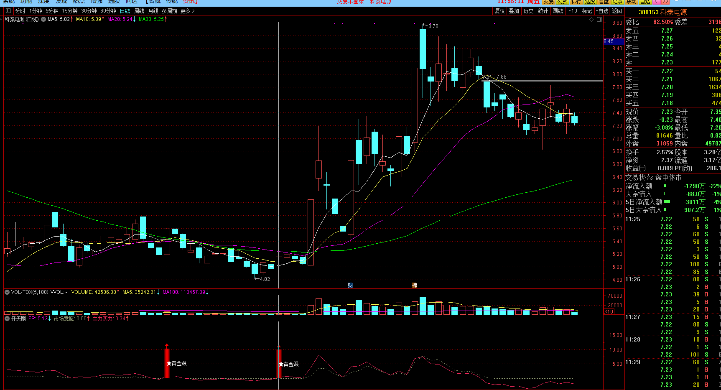The image size is (721, 390).
Task: Click the 买五 price 7.18
Action: point(667,103)
